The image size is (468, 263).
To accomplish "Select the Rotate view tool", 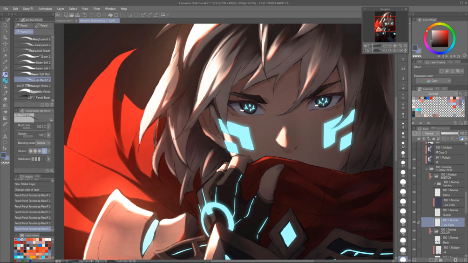I will click(5, 32).
